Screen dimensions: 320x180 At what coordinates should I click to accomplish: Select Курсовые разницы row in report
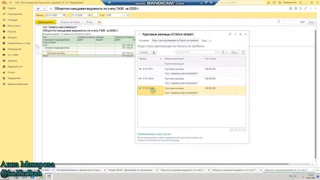(59, 53)
